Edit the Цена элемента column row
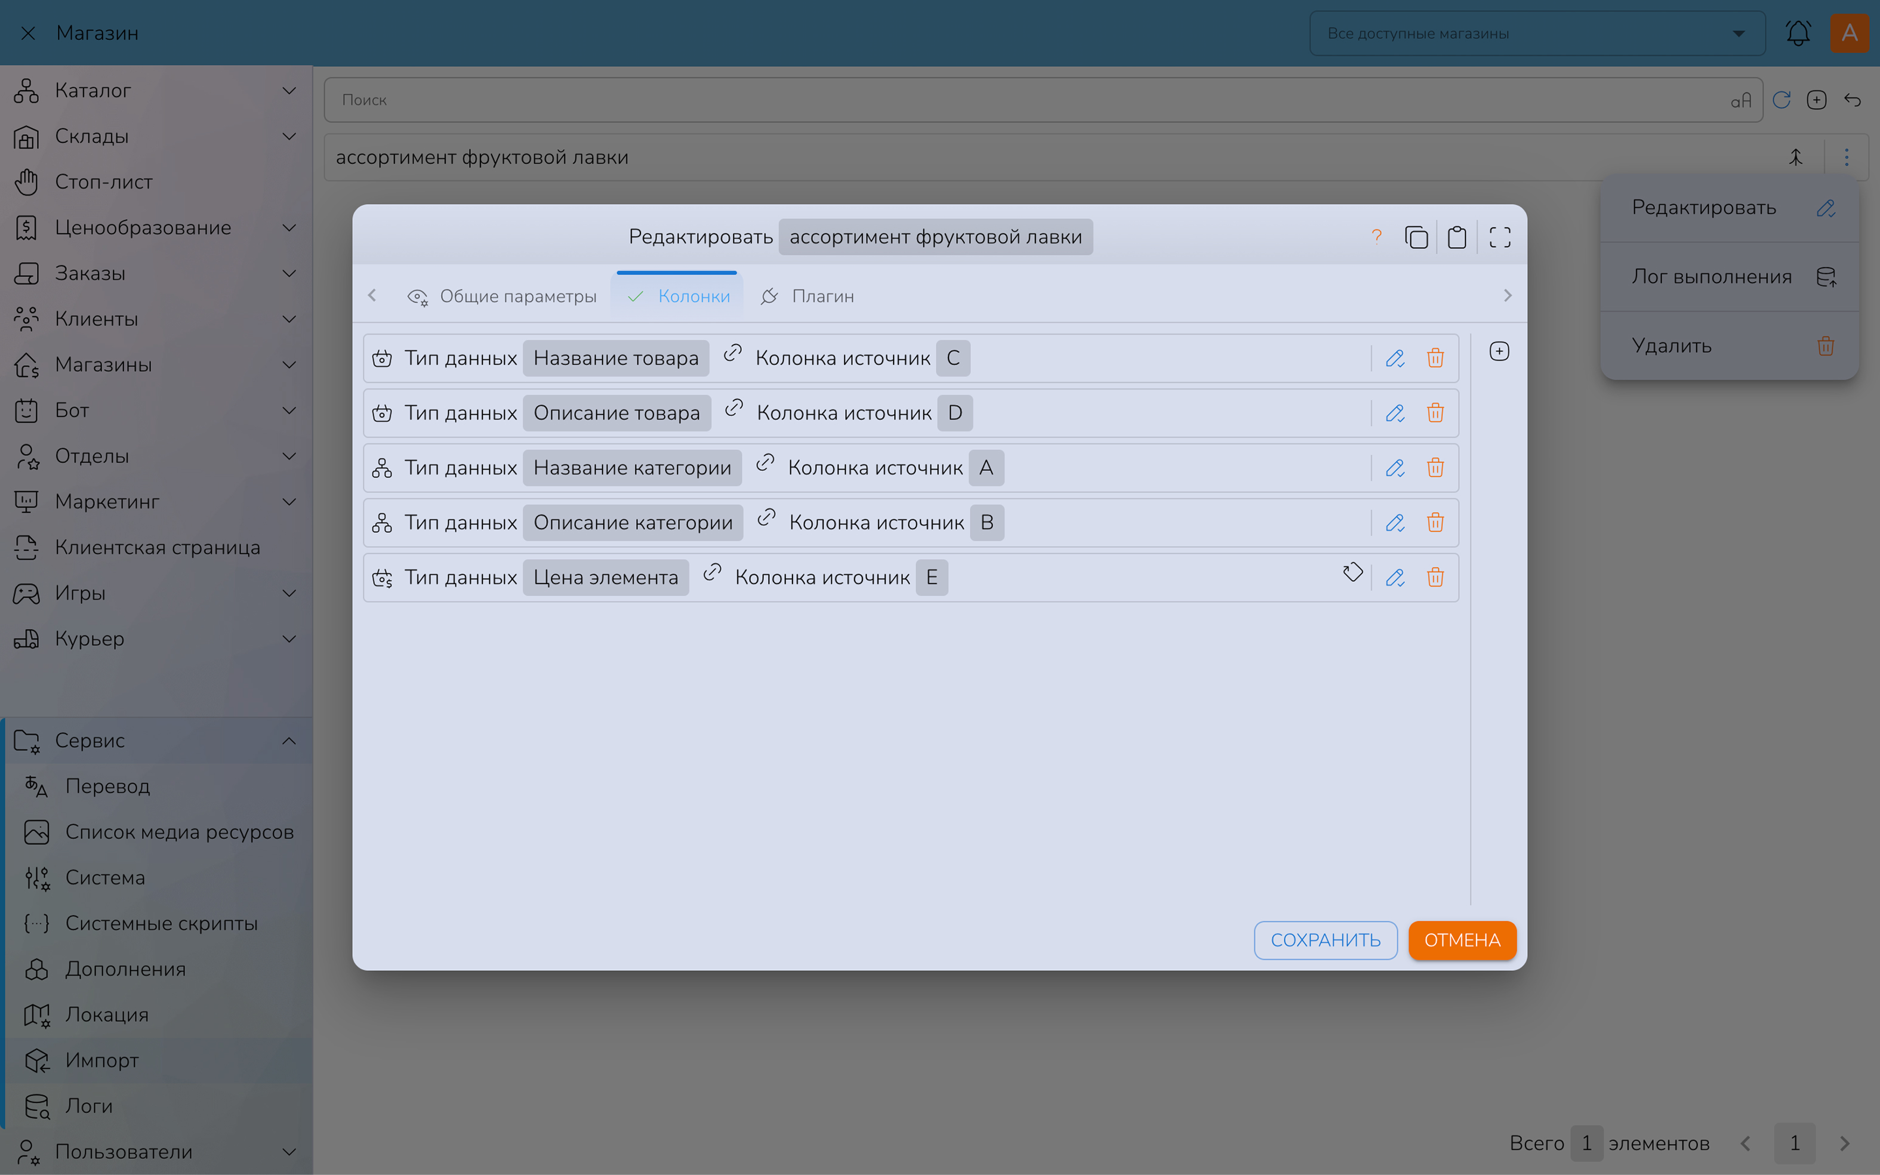This screenshot has height=1175, width=1880. (1395, 578)
